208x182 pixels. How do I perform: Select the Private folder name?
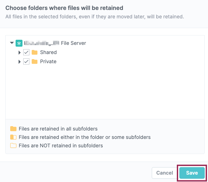48,61
